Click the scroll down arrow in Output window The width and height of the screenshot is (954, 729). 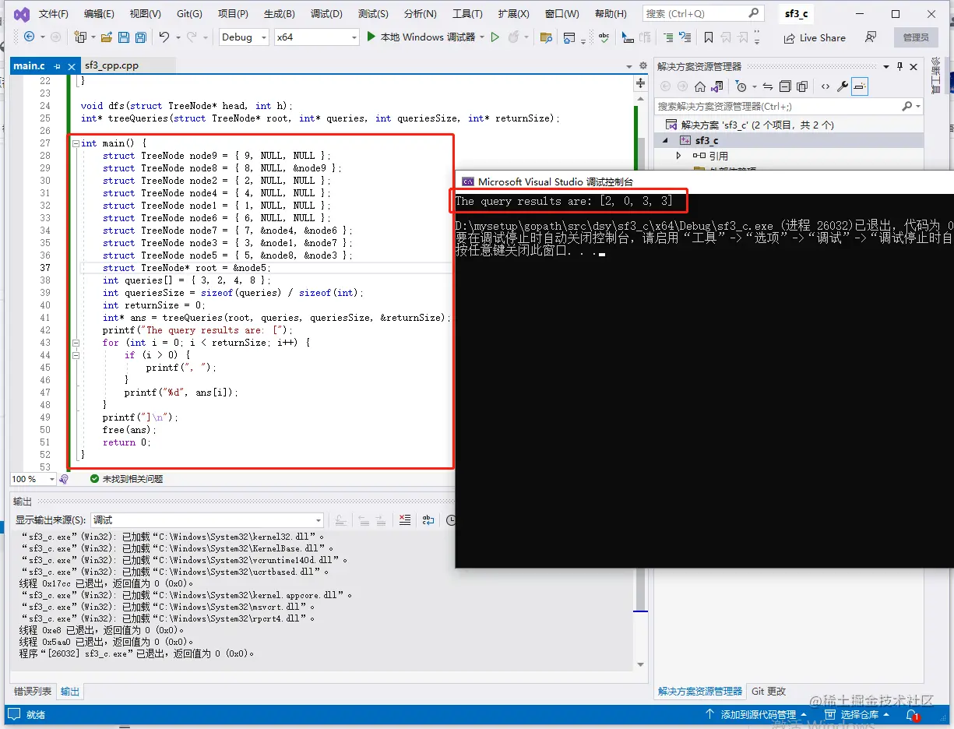click(641, 664)
